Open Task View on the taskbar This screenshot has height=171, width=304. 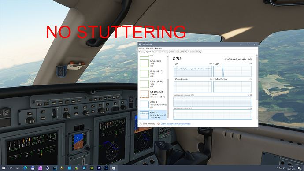pos(18,168)
